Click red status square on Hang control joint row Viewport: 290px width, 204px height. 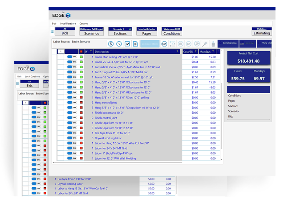(81, 102)
